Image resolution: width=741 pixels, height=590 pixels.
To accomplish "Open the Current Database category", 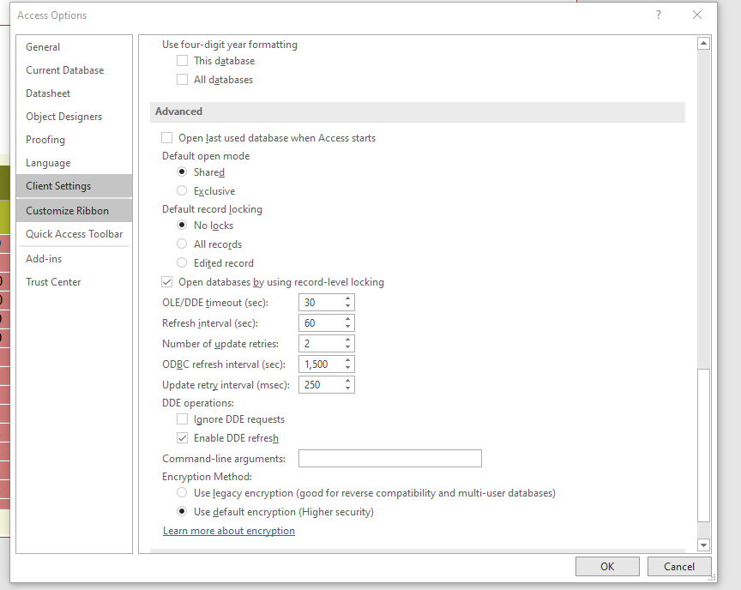I will (75, 70).
